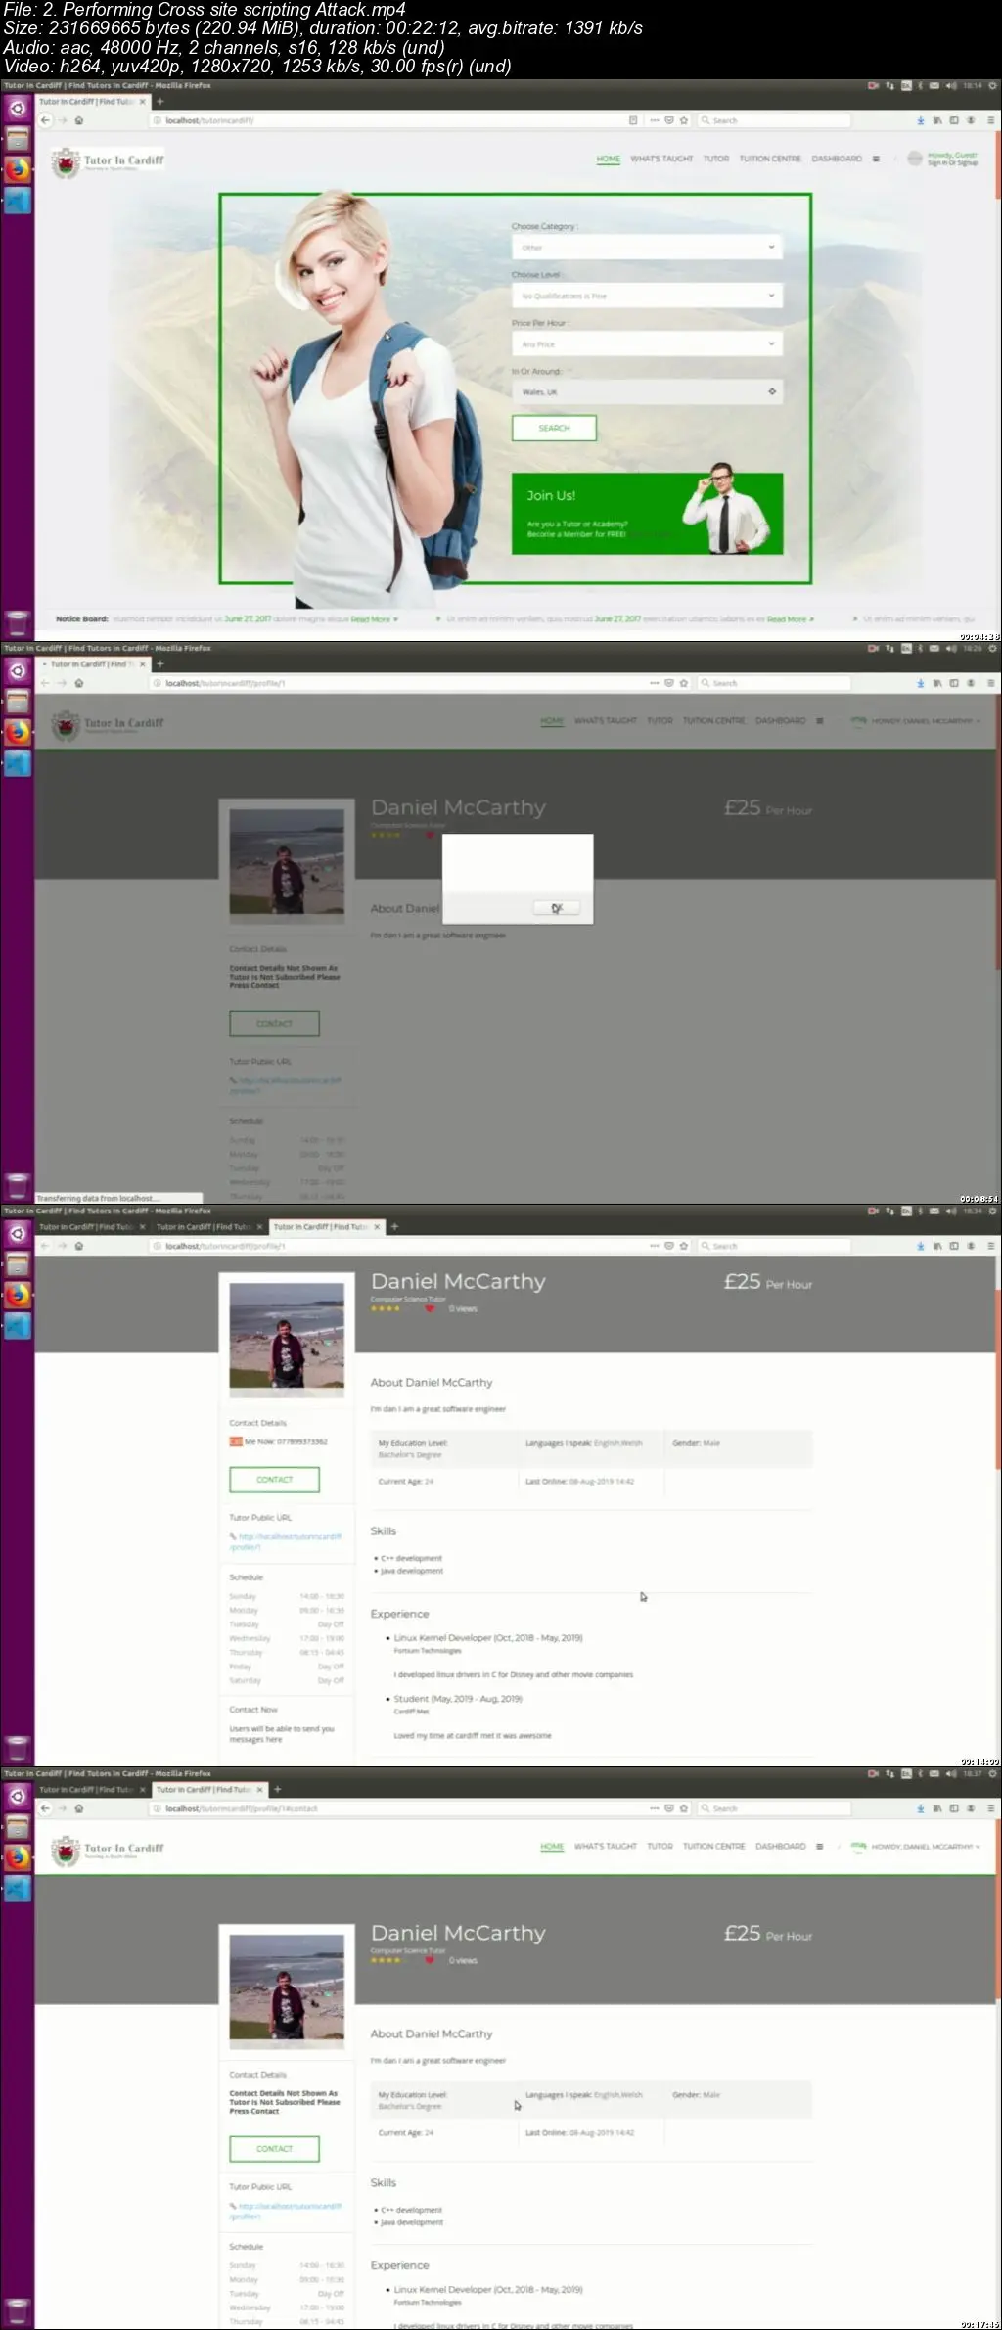Click the Firefox home icon in the three-tab window
This screenshot has width=1002, height=2330.
point(79,1246)
